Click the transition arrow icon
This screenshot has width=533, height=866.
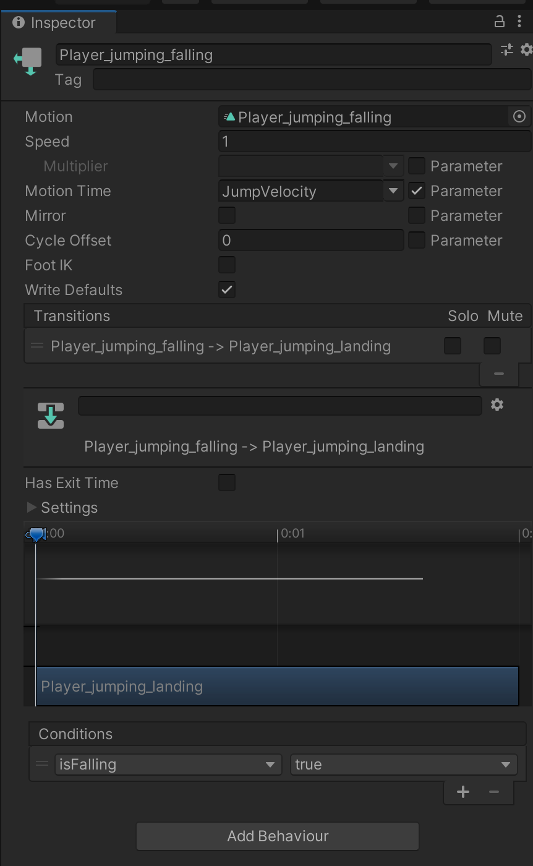51,416
